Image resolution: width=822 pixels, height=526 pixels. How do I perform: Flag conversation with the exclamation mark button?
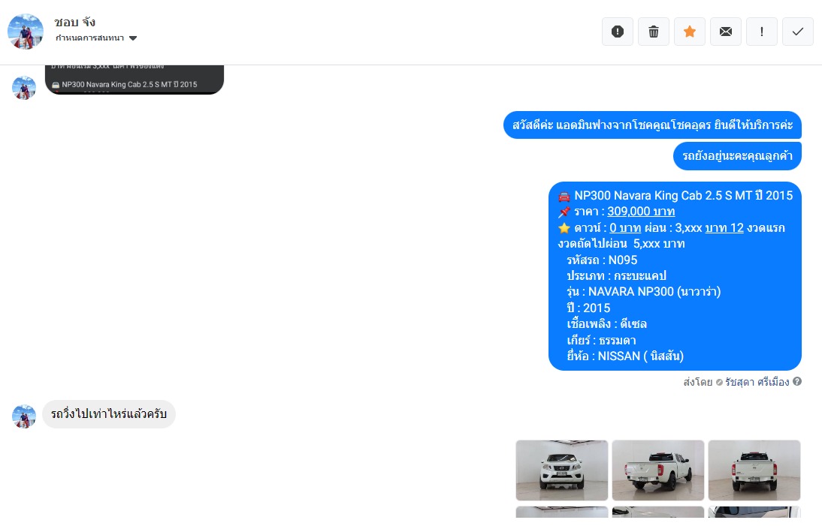tap(762, 32)
